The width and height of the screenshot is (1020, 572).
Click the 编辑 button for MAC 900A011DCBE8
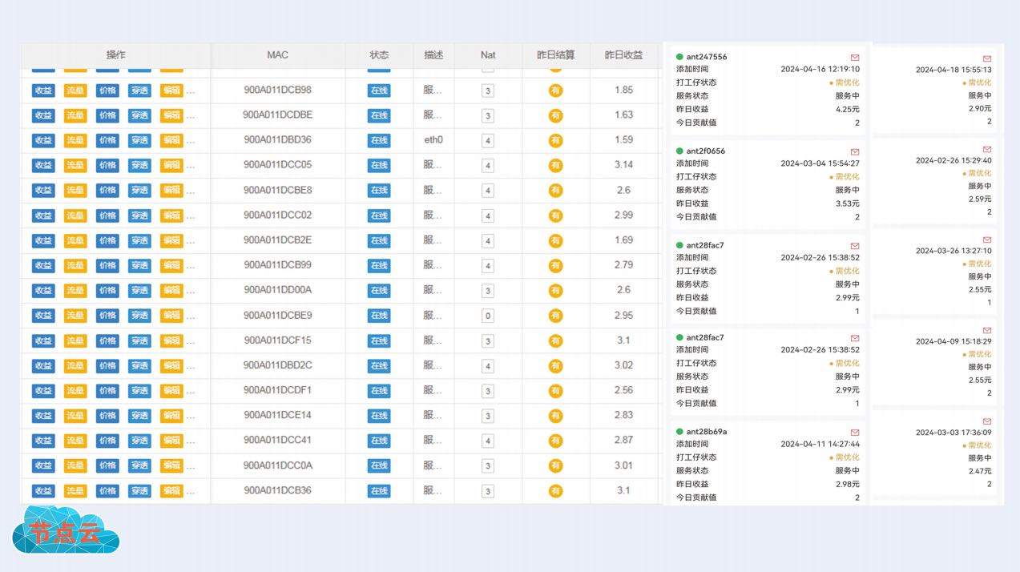(x=171, y=191)
